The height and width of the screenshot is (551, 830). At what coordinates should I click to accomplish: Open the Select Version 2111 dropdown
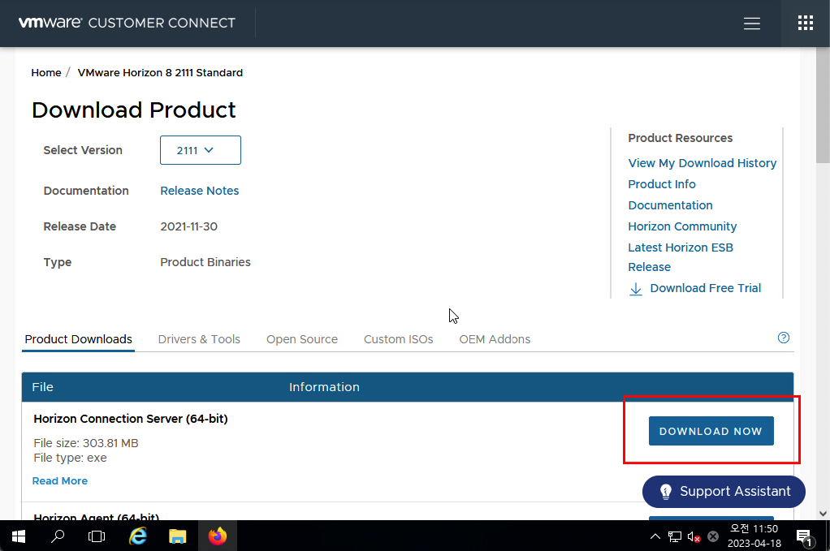[x=201, y=150]
